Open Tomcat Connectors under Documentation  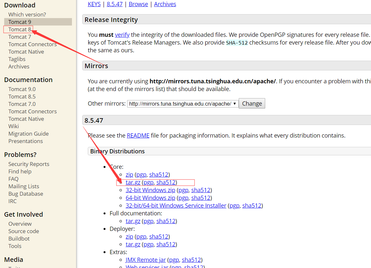coord(32,111)
